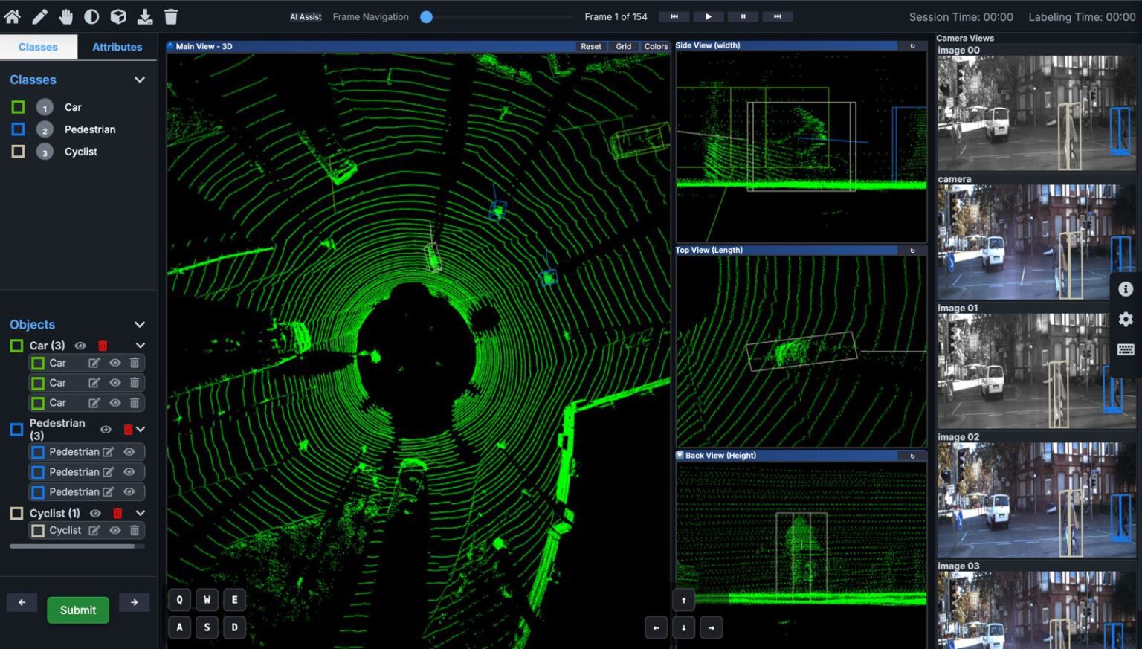Viewport: 1142px width, 649px height.
Task: Collapse the Car objects group
Action: pos(140,345)
